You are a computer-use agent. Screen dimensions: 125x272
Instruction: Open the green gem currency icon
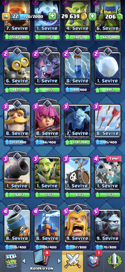[119, 17]
